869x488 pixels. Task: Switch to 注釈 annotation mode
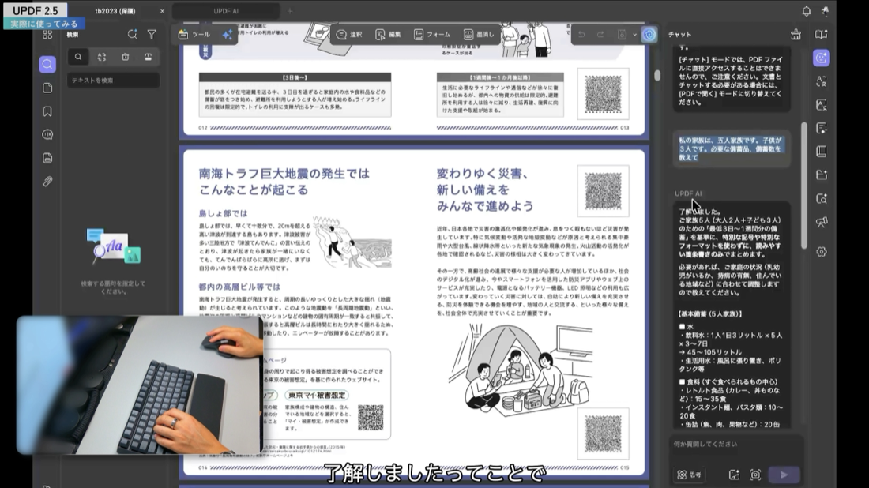click(349, 34)
